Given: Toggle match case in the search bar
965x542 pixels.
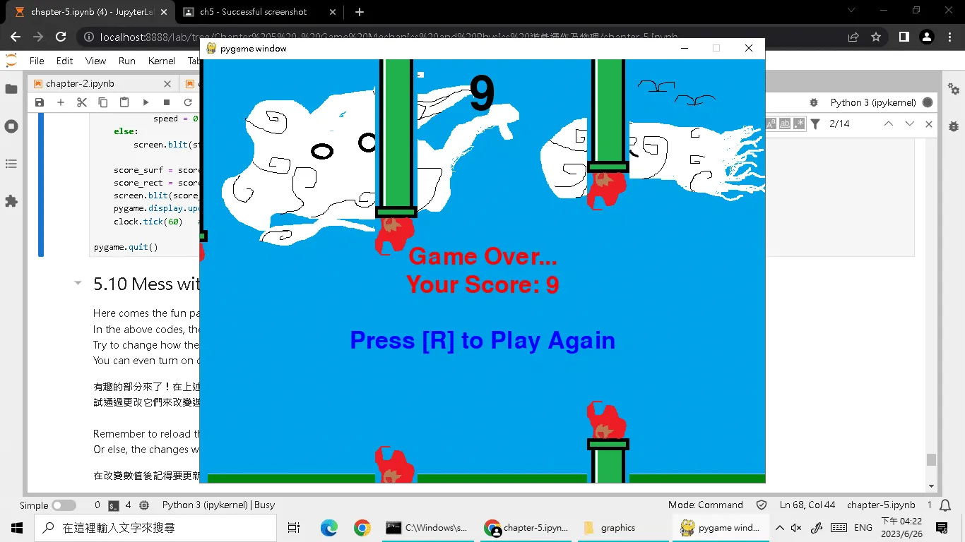Looking at the screenshot, I should (771, 124).
